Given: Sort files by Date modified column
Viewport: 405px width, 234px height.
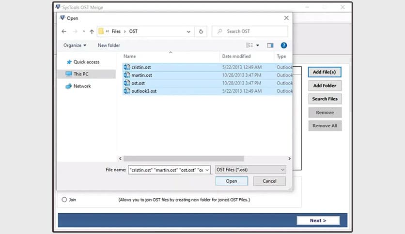Looking at the screenshot, I should (x=236, y=56).
